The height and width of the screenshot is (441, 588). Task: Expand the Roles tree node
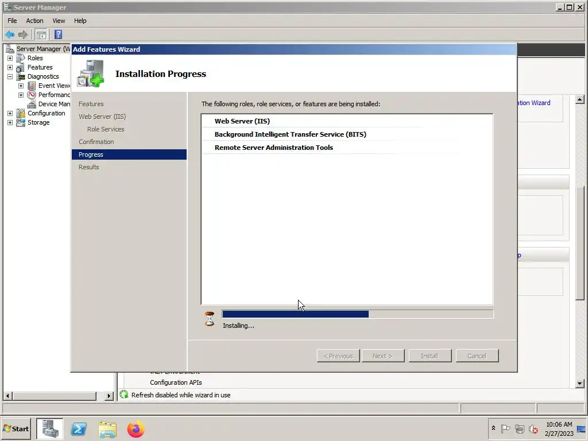click(10, 58)
